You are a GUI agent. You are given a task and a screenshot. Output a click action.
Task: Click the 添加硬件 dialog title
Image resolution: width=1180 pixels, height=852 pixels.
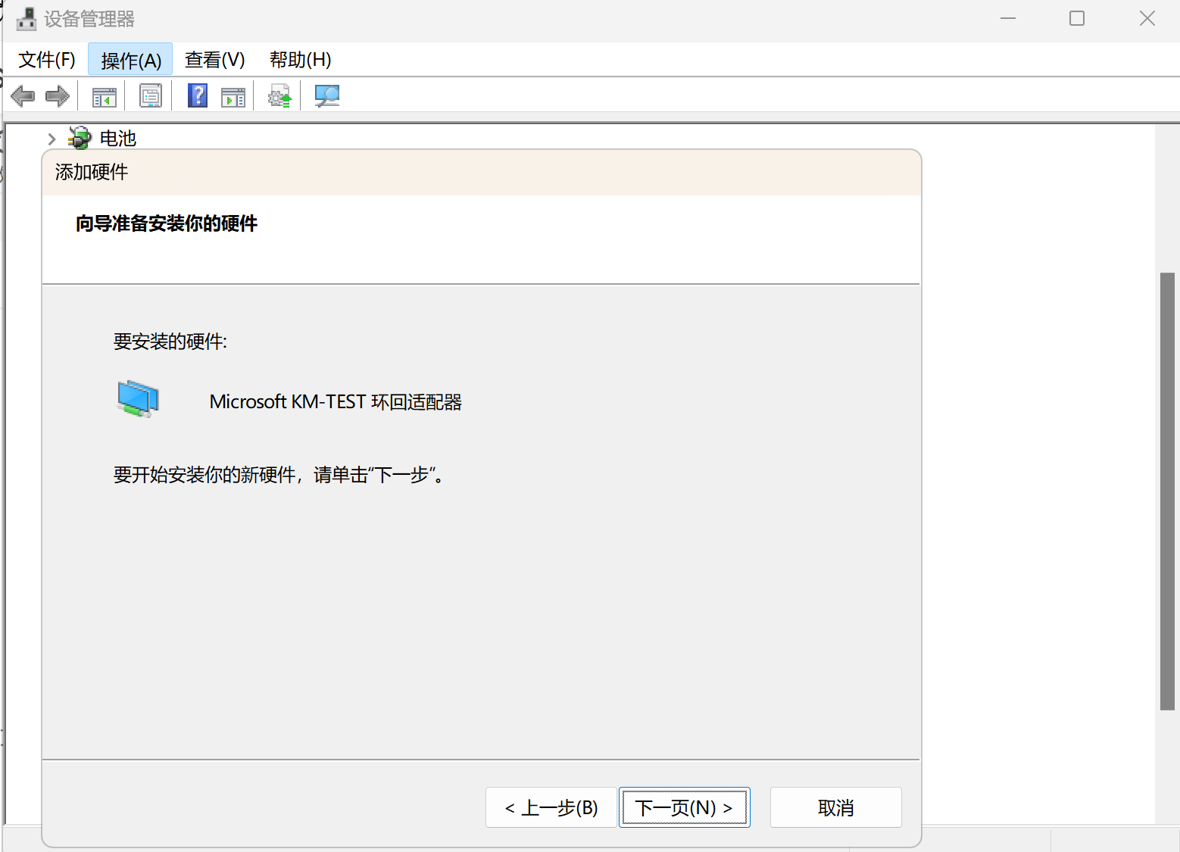(92, 172)
